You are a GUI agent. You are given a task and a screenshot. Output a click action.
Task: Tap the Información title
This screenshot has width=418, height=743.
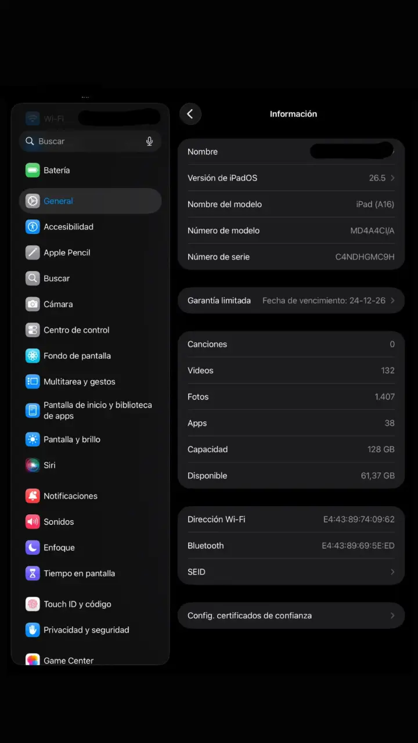point(293,114)
